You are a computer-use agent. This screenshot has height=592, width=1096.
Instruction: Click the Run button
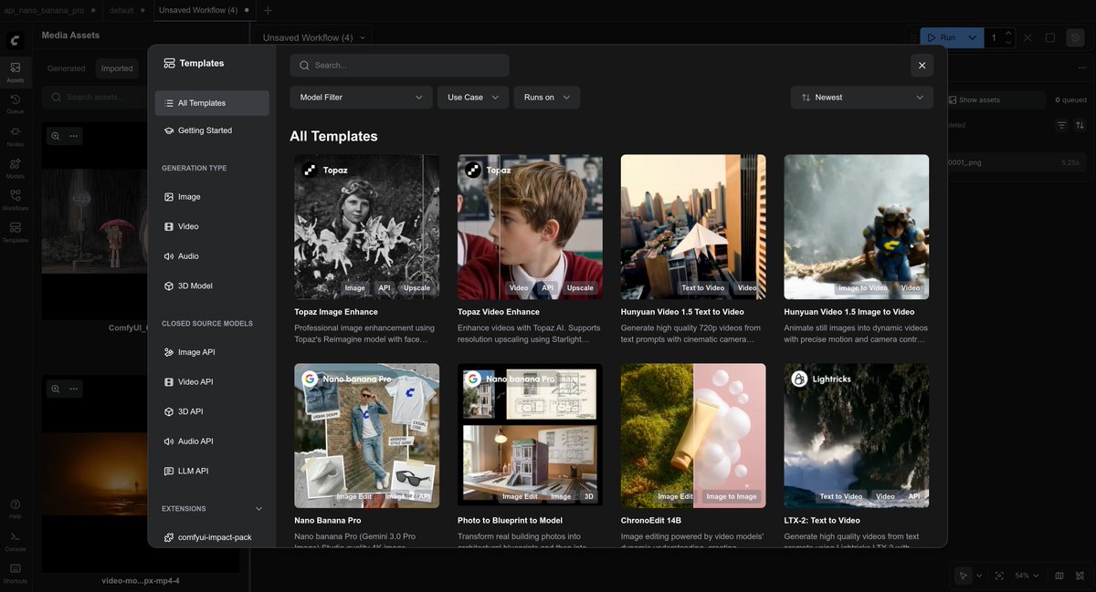pos(941,37)
